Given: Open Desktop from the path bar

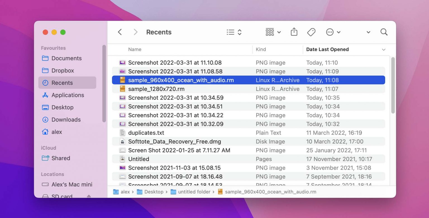Looking at the screenshot, I should click(x=154, y=192).
